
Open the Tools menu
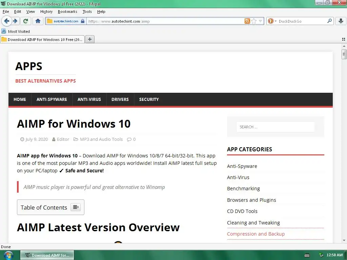tap(87, 12)
